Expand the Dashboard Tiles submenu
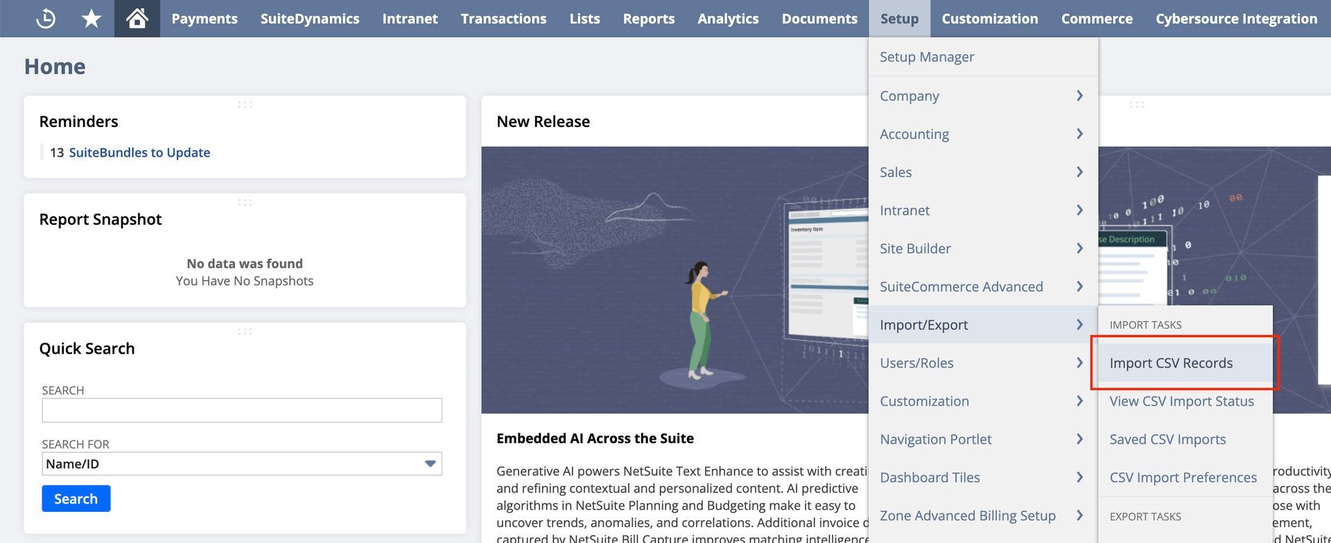 point(983,477)
